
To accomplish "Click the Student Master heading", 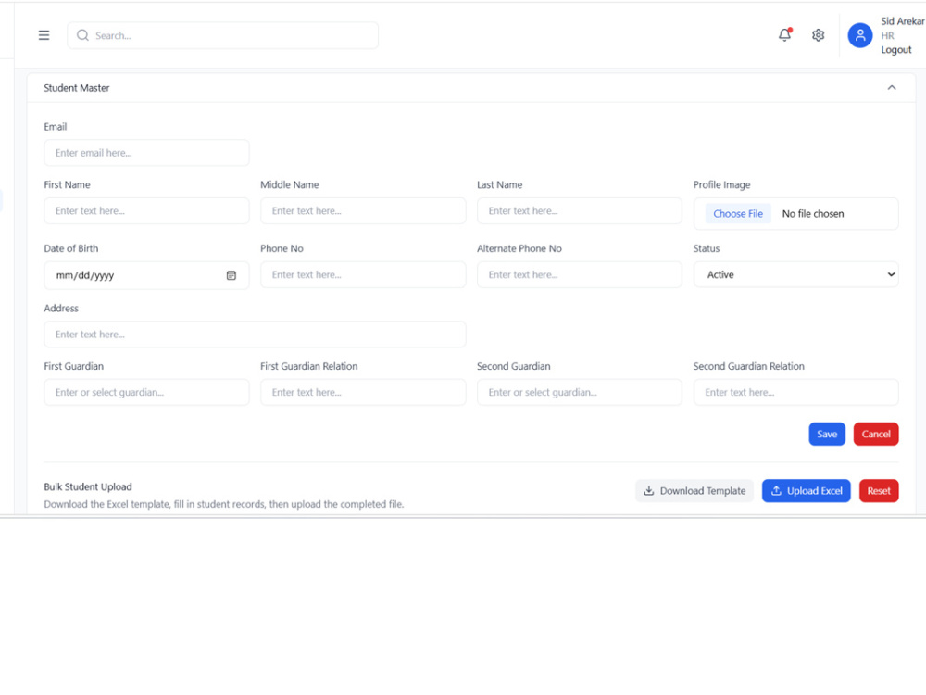I will [x=77, y=88].
